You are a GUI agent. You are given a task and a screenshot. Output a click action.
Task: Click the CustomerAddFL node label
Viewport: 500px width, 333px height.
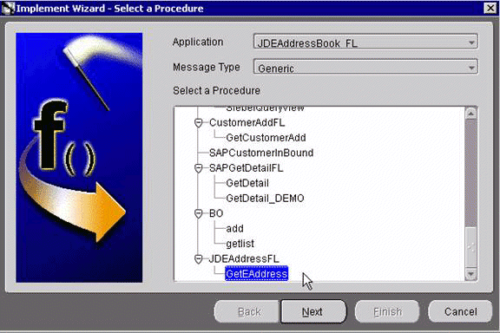(x=247, y=122)
